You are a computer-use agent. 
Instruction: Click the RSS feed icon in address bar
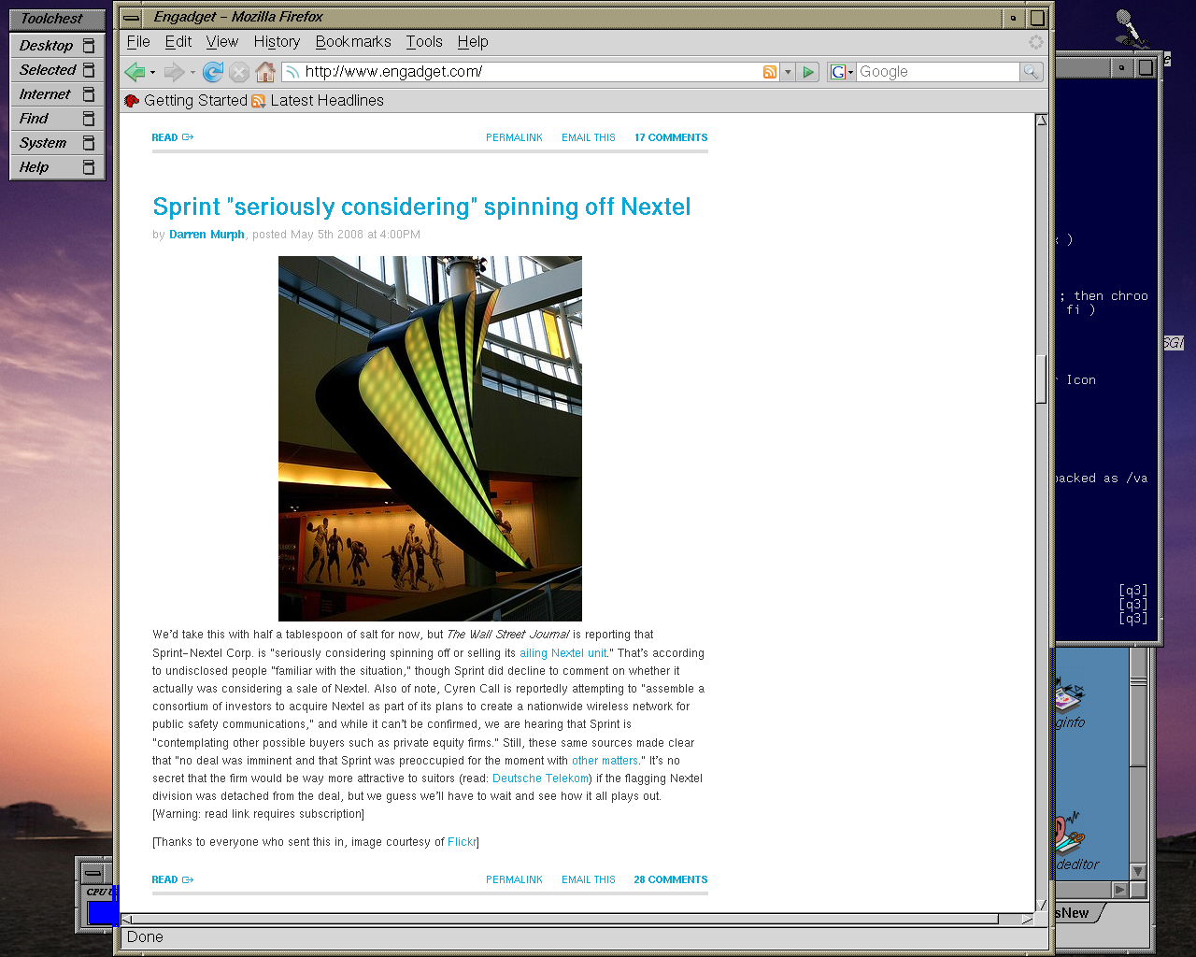770,72
